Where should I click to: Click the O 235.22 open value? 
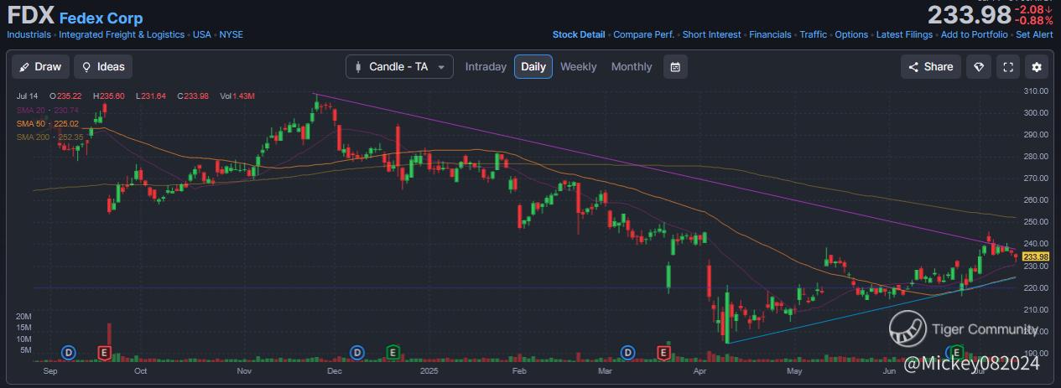pyautogui.click(x=65, y=96)
